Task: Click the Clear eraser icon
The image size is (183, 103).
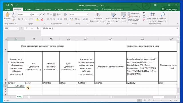Action: pyautogui.click(x=144, y=20)
